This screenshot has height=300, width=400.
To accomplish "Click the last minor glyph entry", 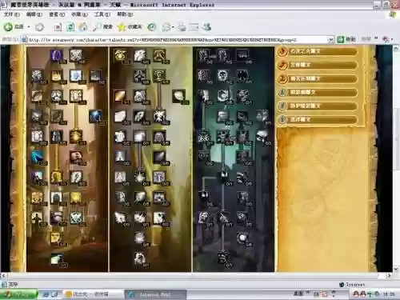I will pyautogui.click(x=318, y=119).
